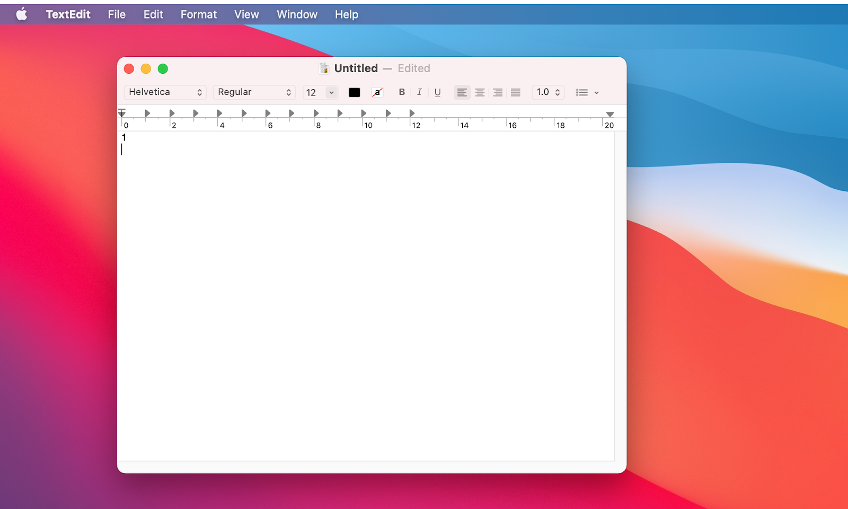
Task: Align text left
Action: pyautogui.click(x=462, y=92)
